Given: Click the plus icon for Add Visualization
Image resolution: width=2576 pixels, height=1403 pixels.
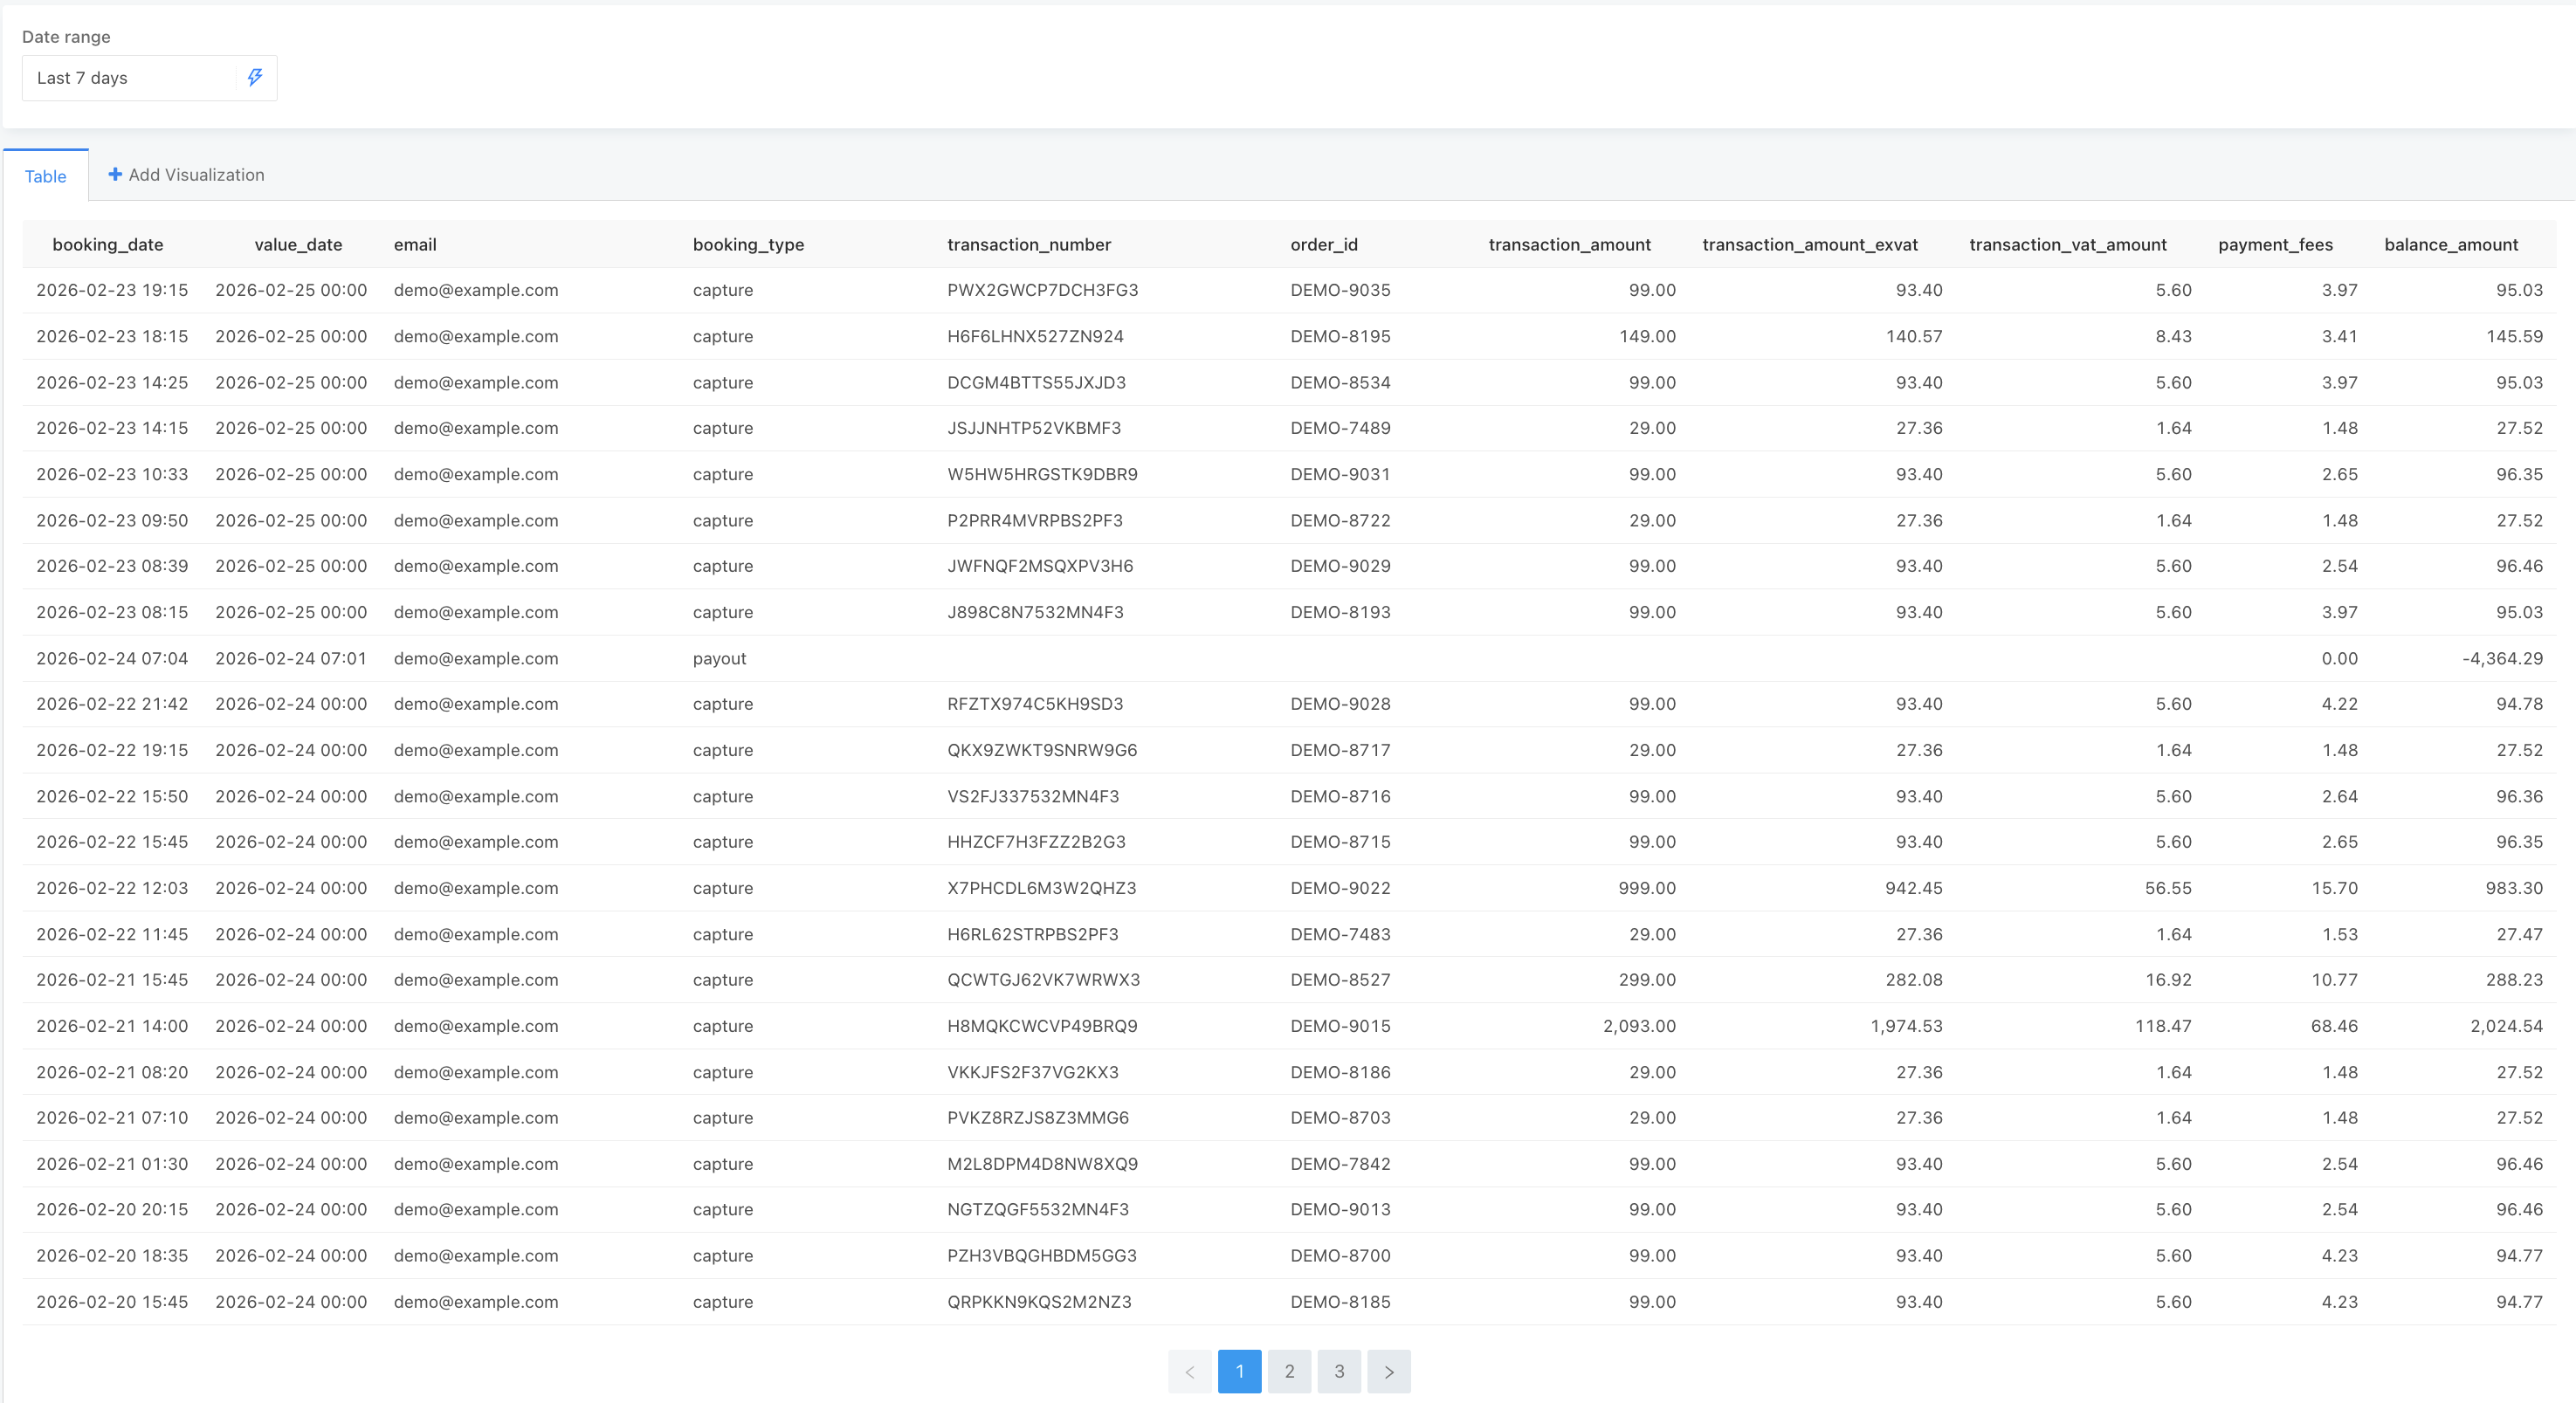Looking at the screenshot, I should [115, 174].
